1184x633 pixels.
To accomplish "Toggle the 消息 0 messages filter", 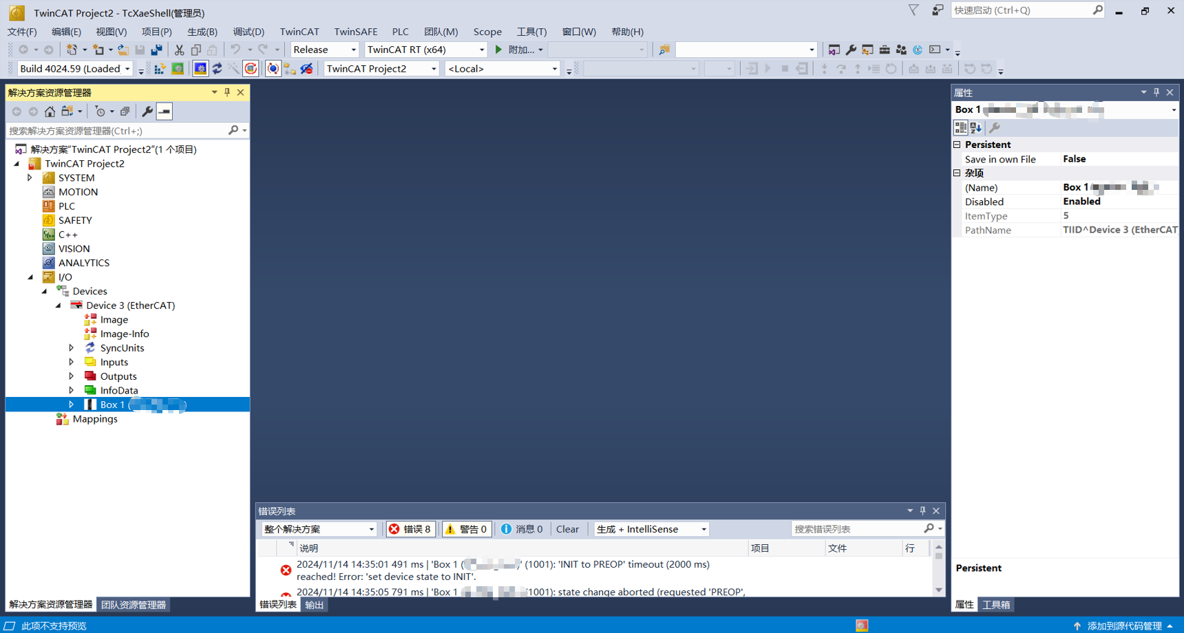I will pyautogui.click(x=522, y=529).
